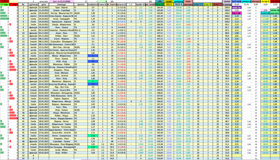The height and width of the screenshot is (160, 280).
Task: Select the 'Осер - Монако' match cell
Action: [62, 73]
